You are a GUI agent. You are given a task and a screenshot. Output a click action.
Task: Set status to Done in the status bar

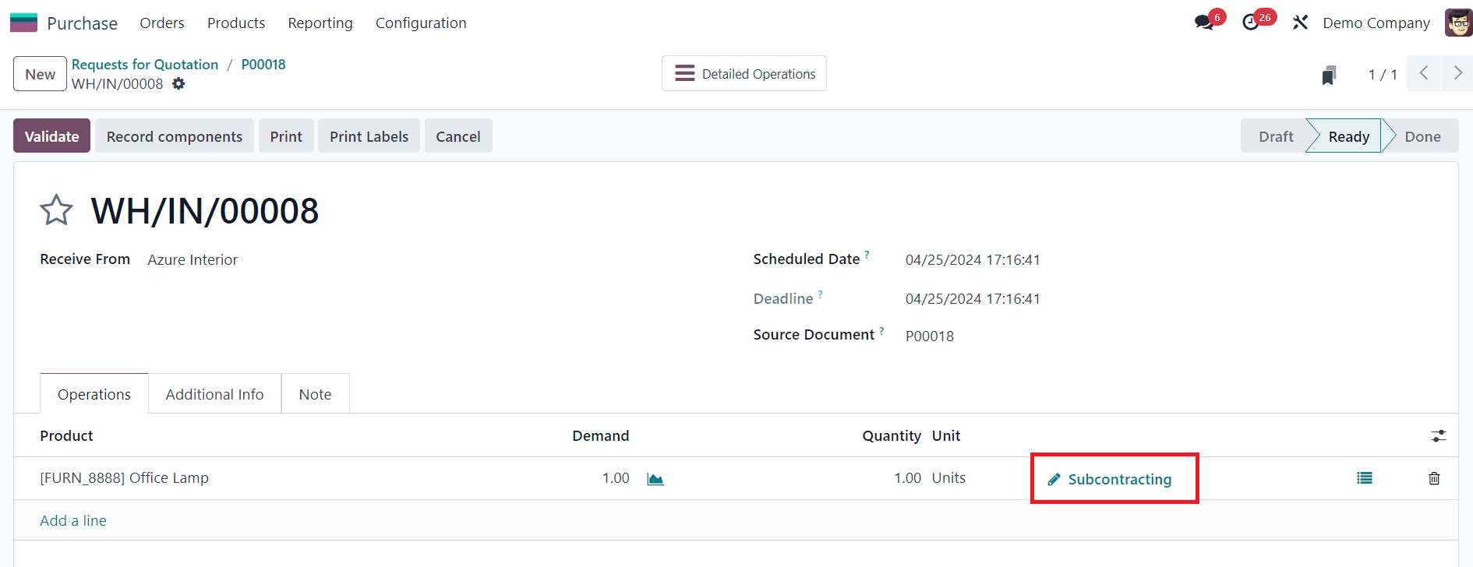(x=1422, y=136)
